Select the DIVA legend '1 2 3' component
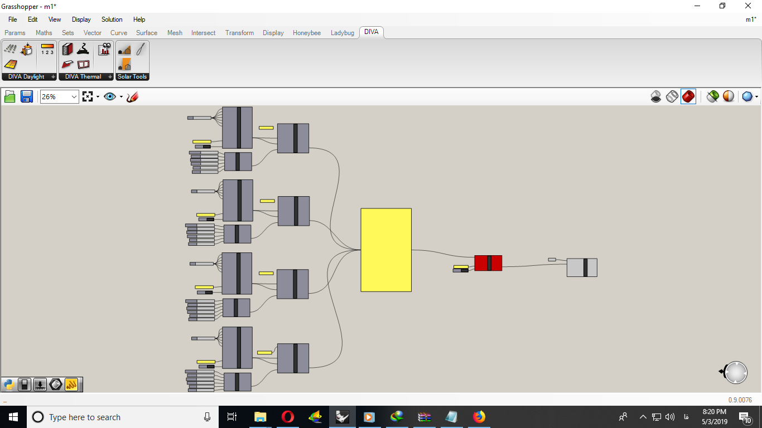Image resolution: width=762 pixels, height=428 pixels. point(47,49)
